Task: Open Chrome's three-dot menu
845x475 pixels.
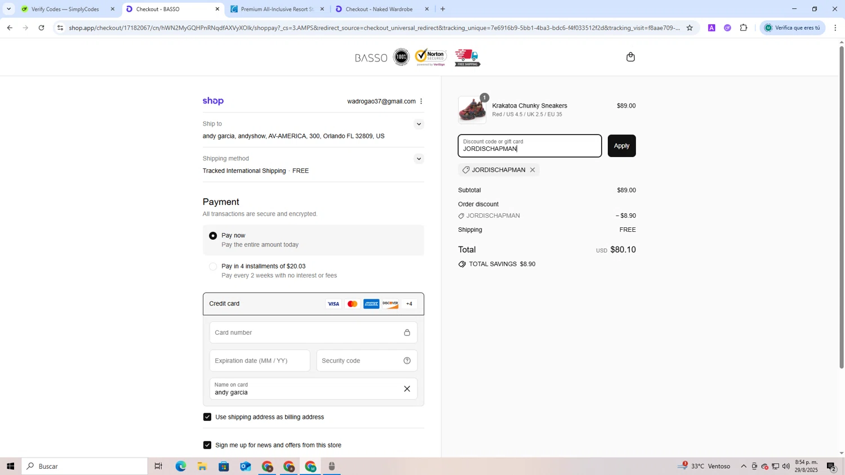Action: pyautogui.click(x=835, y=28)
